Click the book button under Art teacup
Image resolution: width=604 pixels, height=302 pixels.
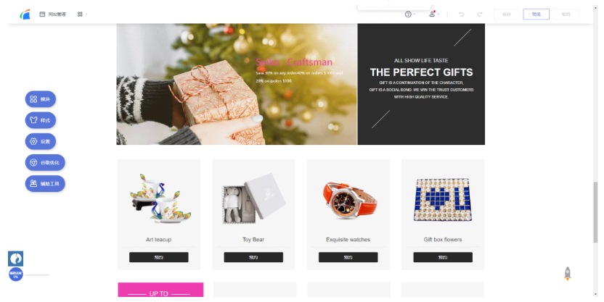click(x=159, y=257)
